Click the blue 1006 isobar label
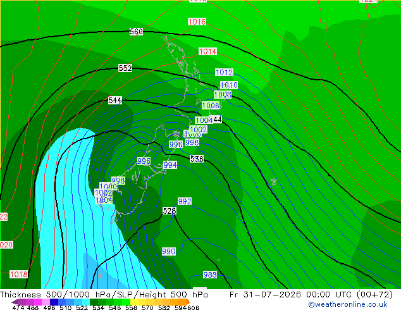Image resolution: width=401 pixels, height=310 pixels. (211, 106)
